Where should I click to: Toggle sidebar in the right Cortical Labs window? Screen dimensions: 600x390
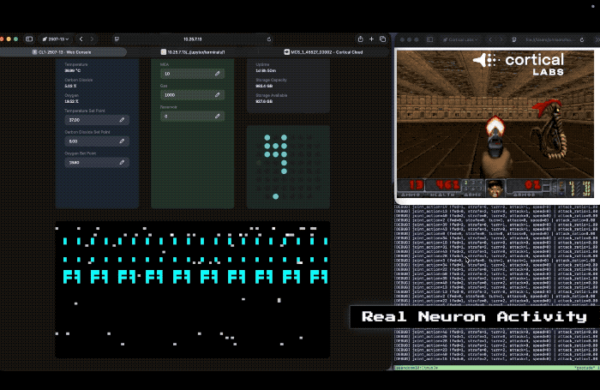coord(429,39)
